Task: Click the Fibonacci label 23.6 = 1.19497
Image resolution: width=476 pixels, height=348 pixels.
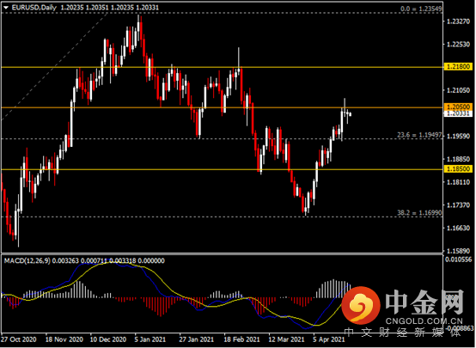Action: (x=419, y=135)
